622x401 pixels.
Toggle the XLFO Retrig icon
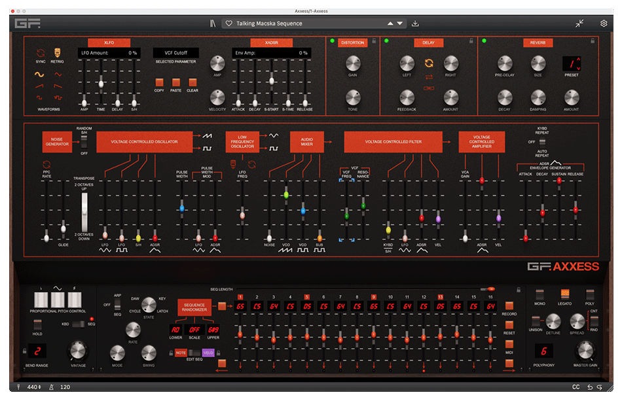(57, 53)
